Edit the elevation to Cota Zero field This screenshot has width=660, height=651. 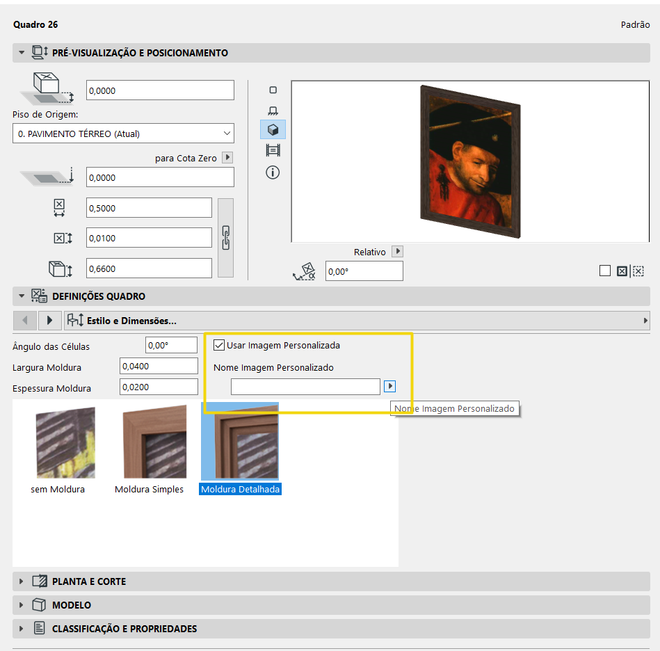(160, 177)
